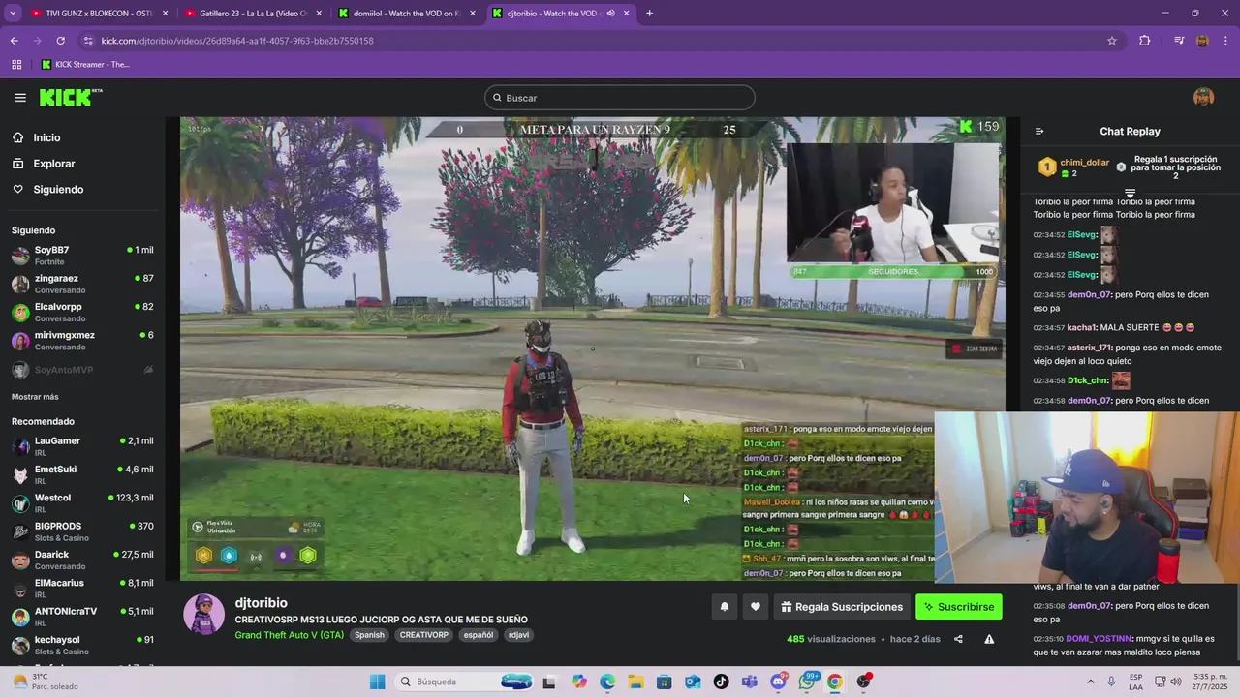Switch to Gatillero 23 La La La tab
The height and width of the screenshot is (697, 1240).
pyautogui.click(x=254, y=14)
